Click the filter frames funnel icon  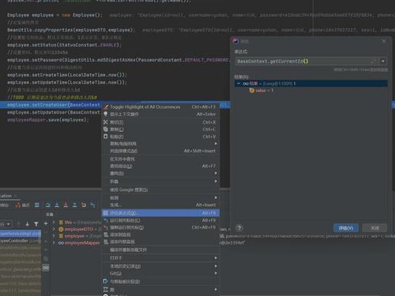click(x=36, y=224)
